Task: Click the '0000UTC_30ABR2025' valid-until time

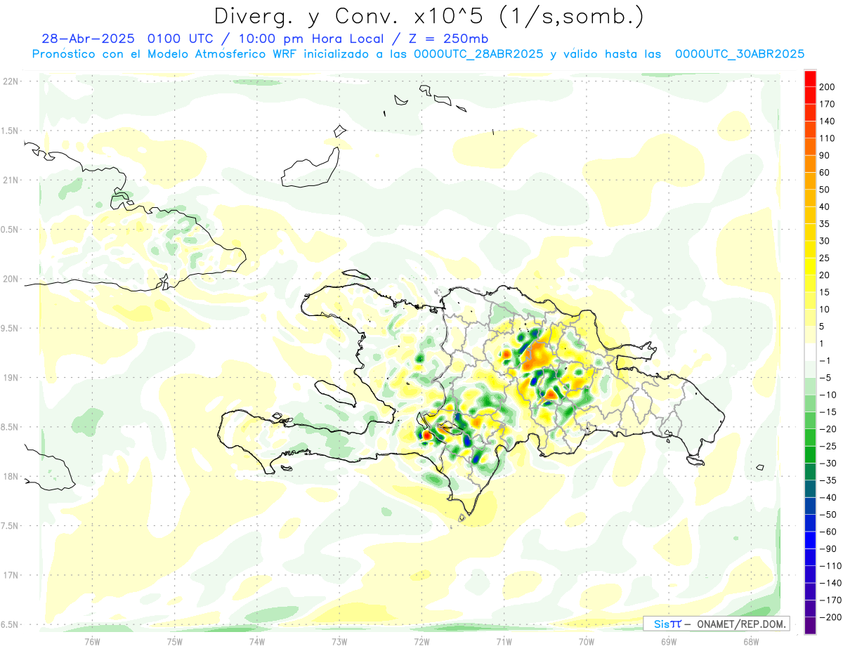Action: pyautogui.click(x=740, y=54)
